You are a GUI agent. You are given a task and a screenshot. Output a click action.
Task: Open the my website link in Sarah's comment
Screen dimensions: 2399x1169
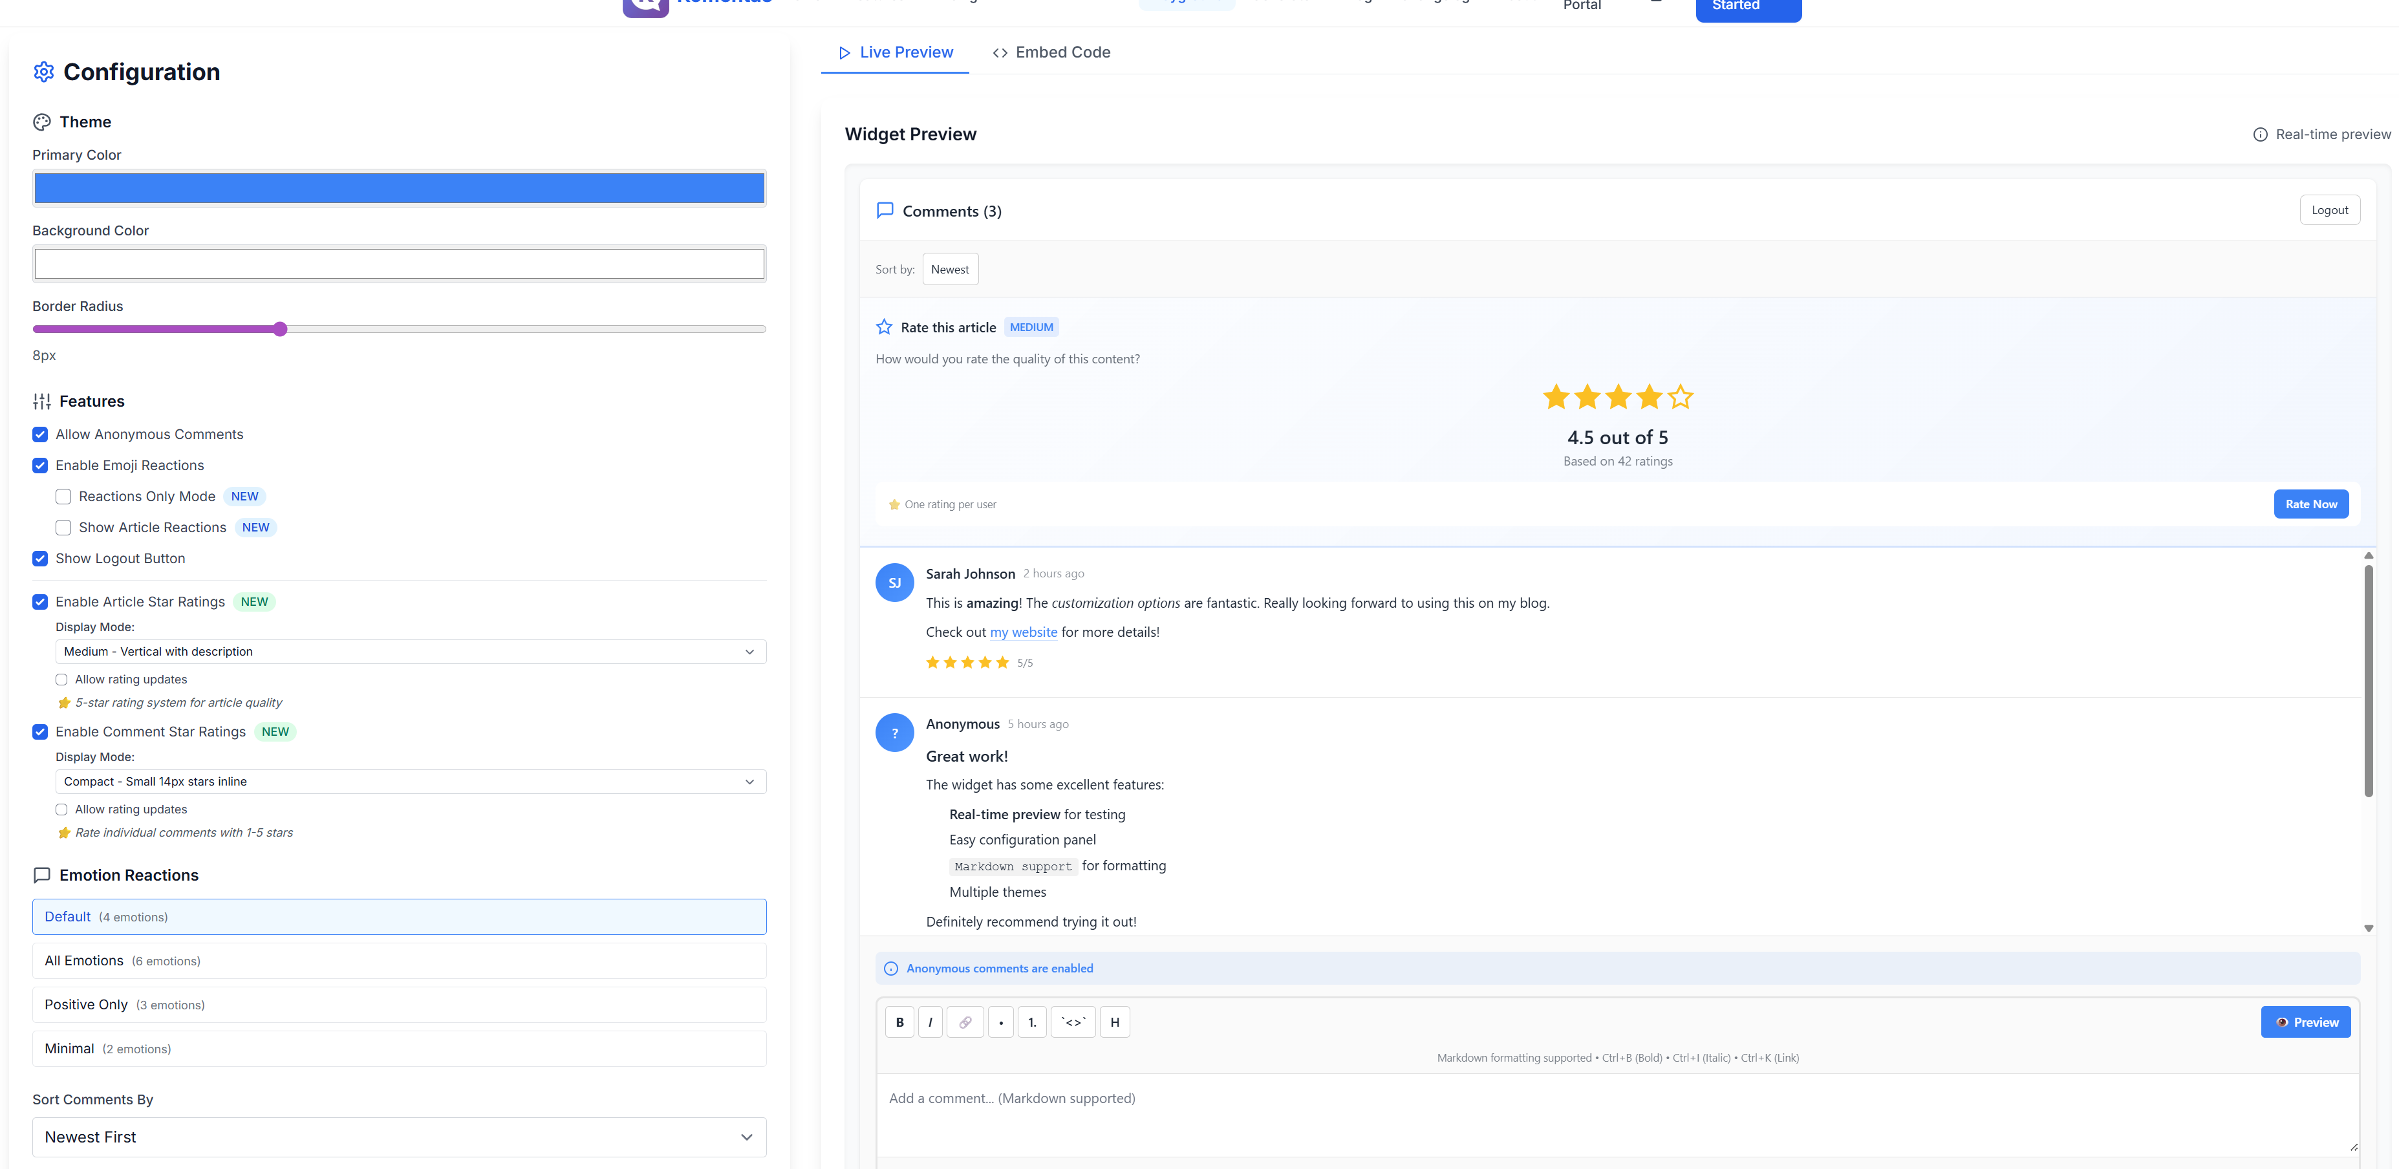[1024, 632]
